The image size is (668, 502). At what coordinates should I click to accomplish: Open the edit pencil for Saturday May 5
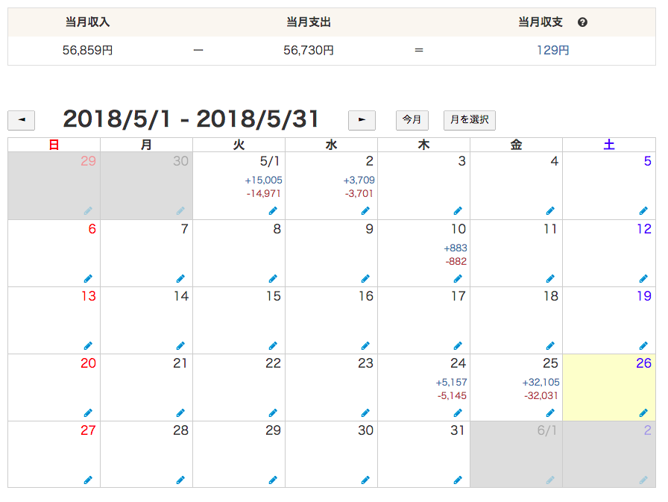point(643,210)
